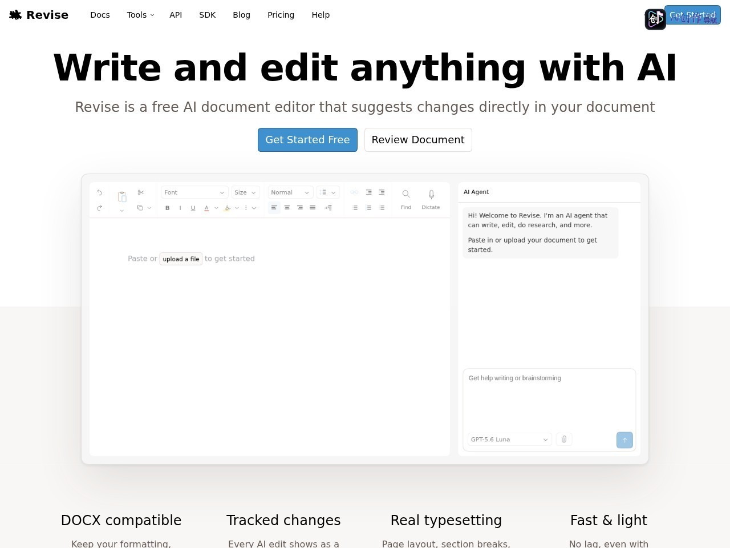730x548 pixels.
Task: Open the line spacing dropdown
Action: click(x=328, y=192)
